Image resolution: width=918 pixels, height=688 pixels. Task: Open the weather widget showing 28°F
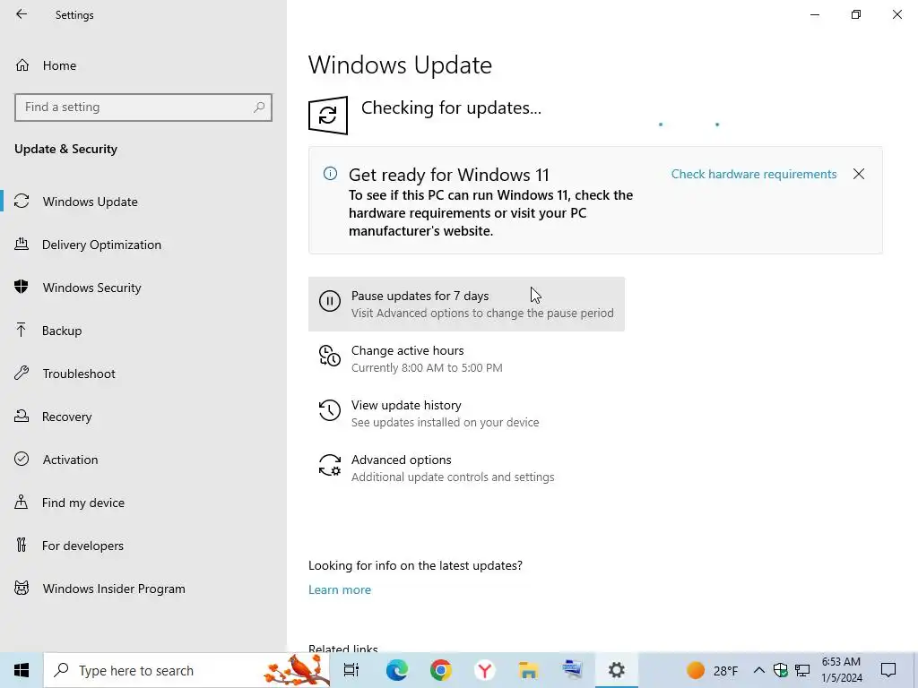pos(712,670)
